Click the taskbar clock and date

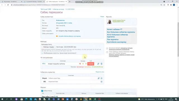pyautogui.click(x=171, y=99)
